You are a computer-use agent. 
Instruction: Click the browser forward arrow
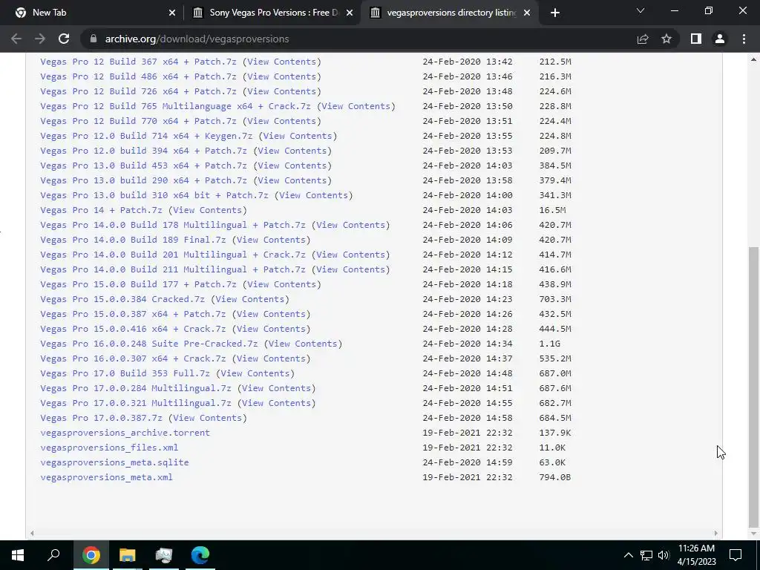(x=40, y=39)
